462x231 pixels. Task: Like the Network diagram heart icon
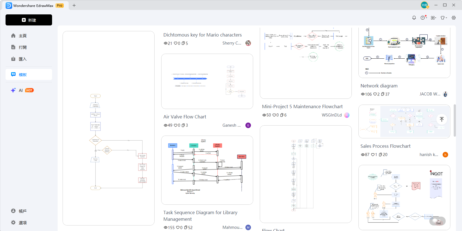pyautogui.click(x=375, y=94)
